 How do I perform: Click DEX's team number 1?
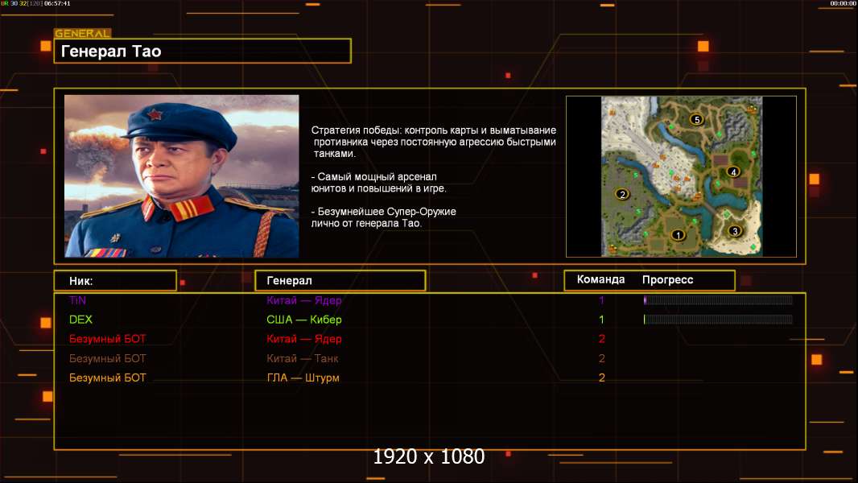tap(601, 320)
